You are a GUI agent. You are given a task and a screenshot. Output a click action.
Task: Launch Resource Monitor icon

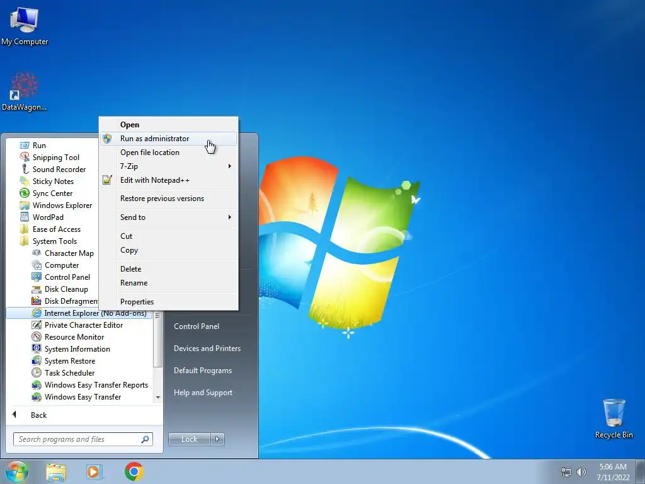[x=37, y=337]
